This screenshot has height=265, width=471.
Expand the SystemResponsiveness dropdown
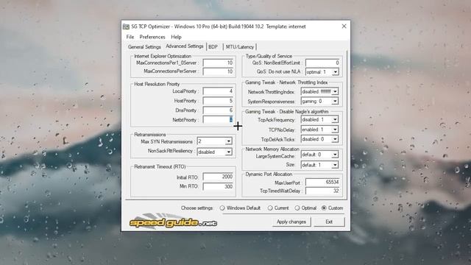[x=335, y=102]
